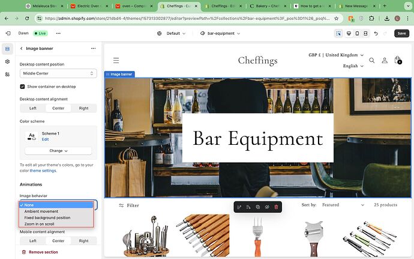
Task: Save the theme changes
Action: coord(401,33)
